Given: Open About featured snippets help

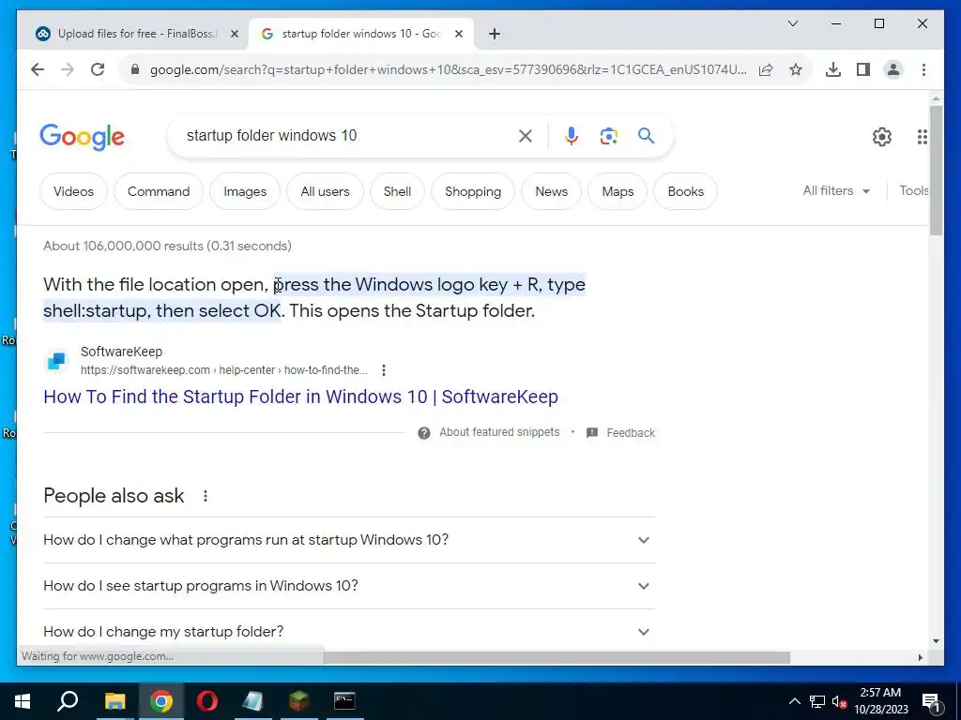Looking at the screenshot, I should [x=488, y=433].
